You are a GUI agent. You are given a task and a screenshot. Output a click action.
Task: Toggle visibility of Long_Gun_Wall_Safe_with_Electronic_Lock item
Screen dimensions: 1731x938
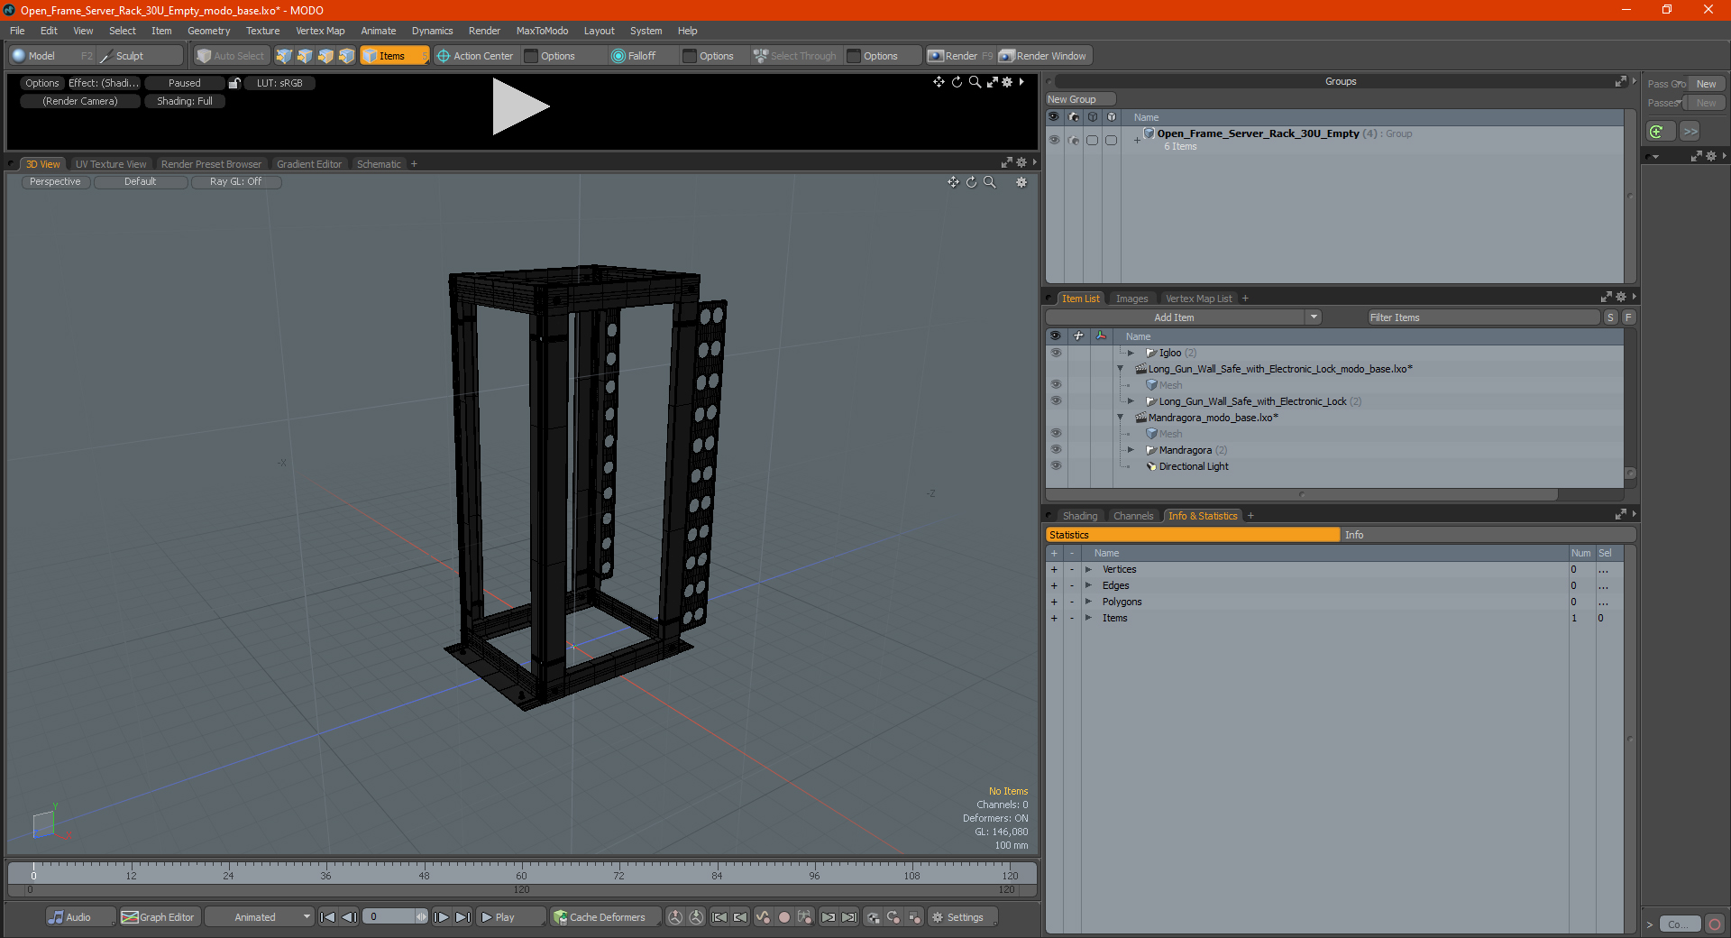point(1056,401)
